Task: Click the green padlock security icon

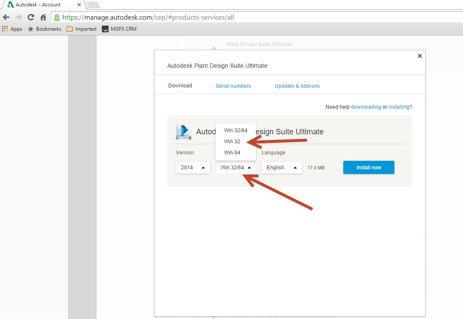Action: click(x=57, y=17)
